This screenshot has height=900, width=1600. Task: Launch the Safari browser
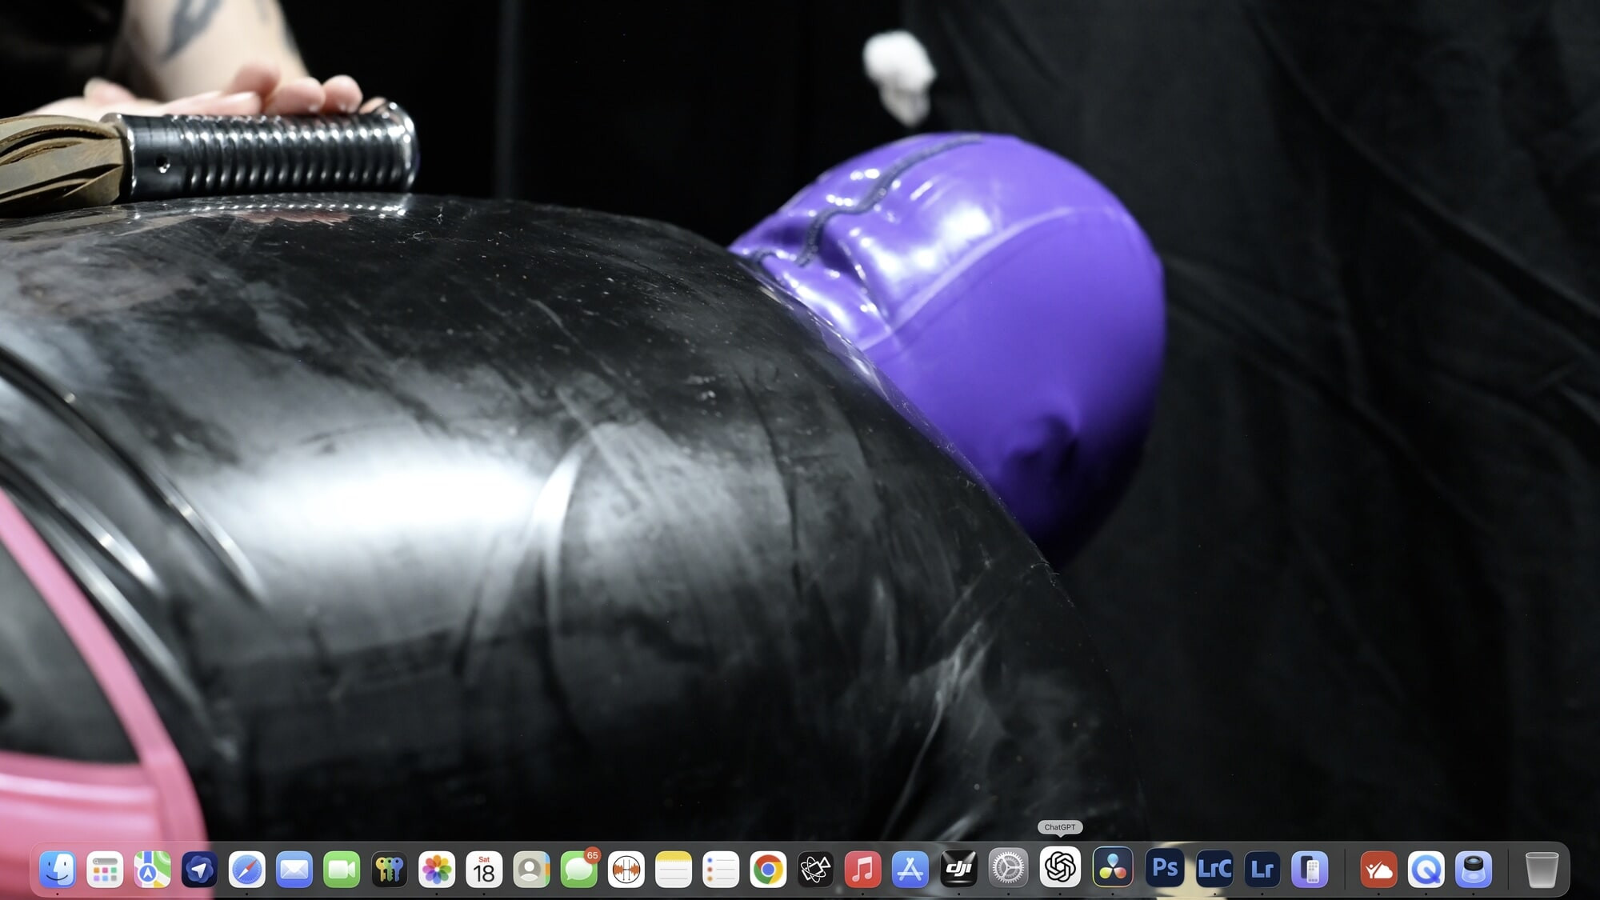[247, 870]
